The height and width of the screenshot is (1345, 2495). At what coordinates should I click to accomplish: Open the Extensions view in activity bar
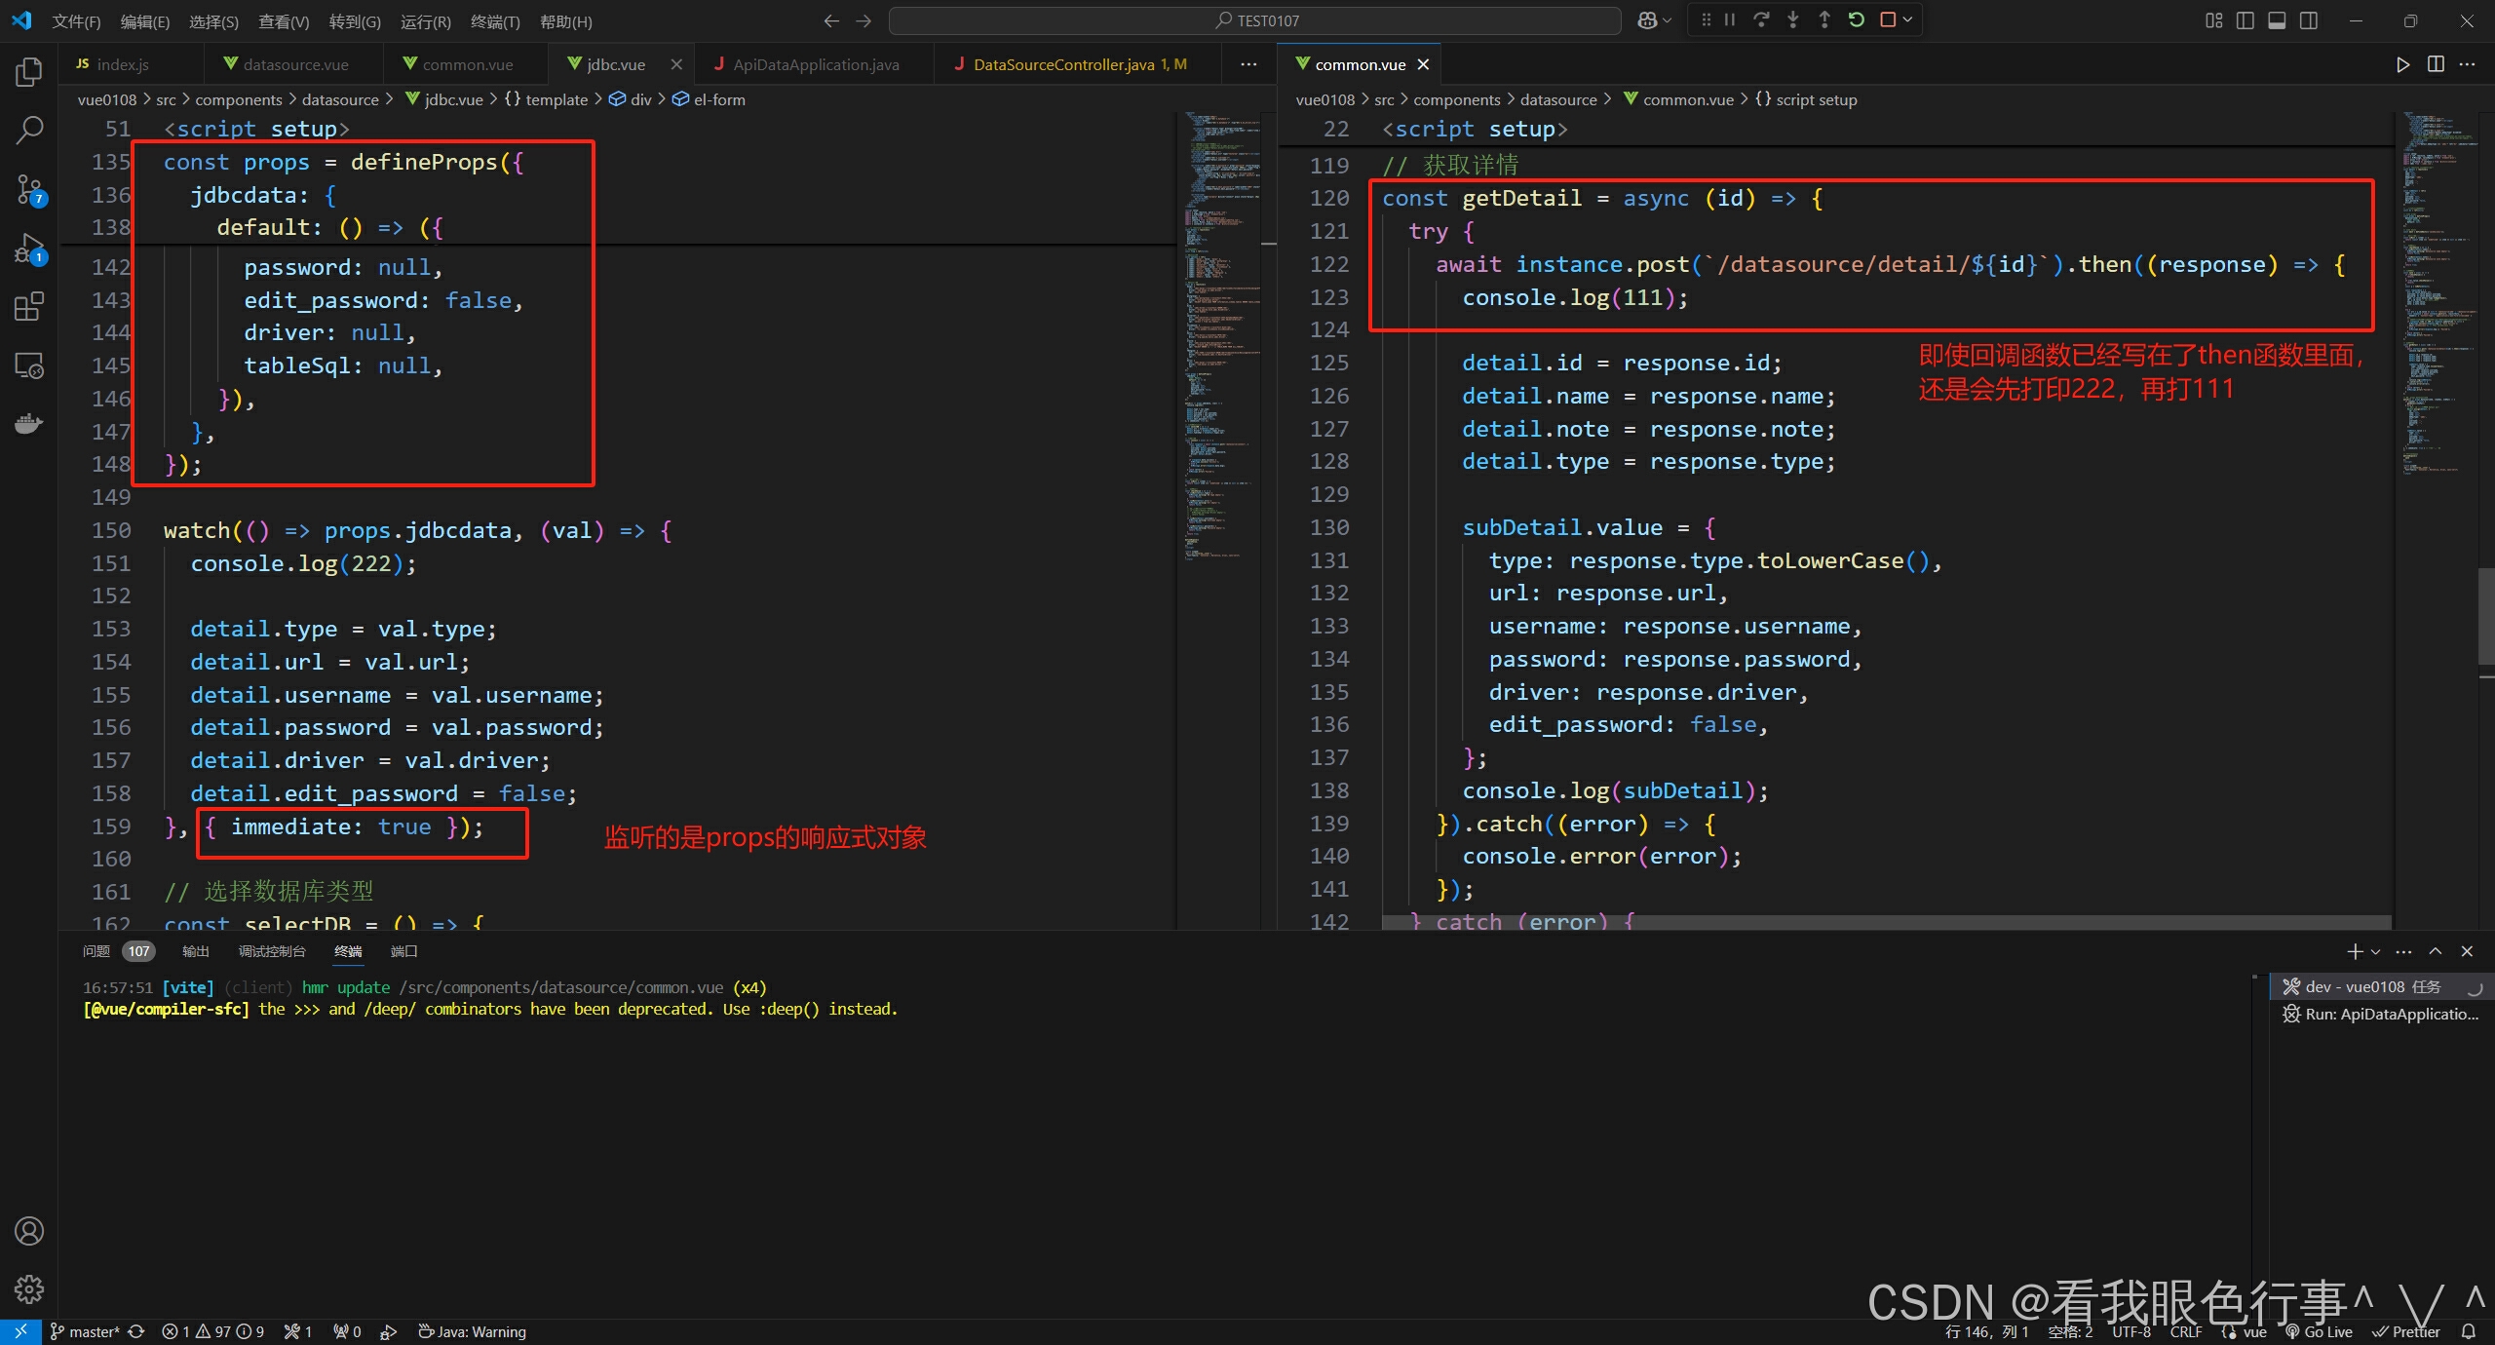[29, 307]
